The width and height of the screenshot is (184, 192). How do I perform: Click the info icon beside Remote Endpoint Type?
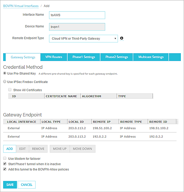(121, 38)
